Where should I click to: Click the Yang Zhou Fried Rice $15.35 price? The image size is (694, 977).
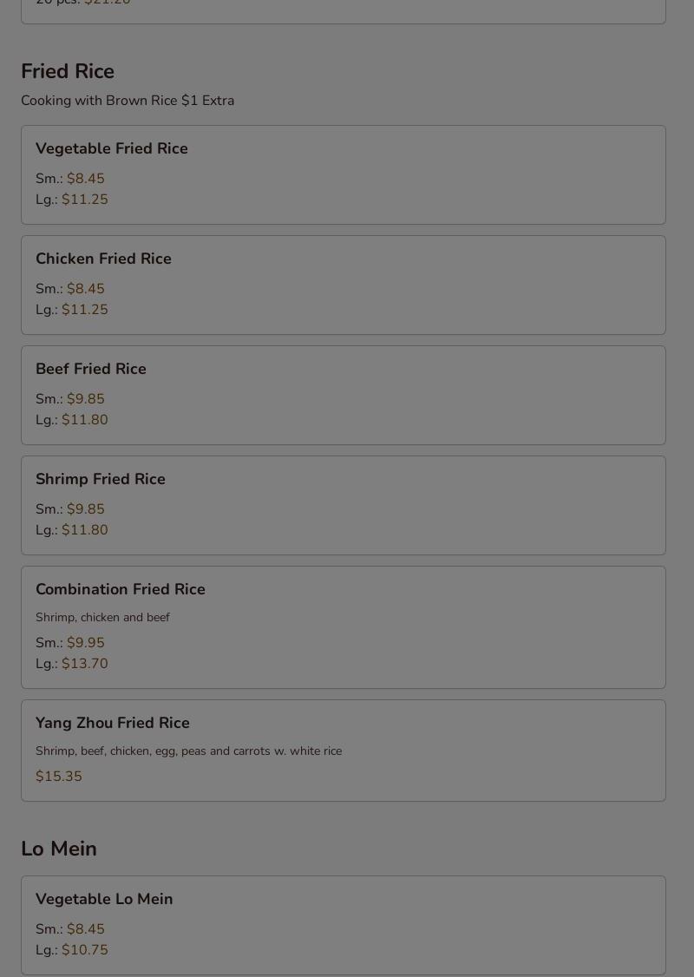point(59,777)
